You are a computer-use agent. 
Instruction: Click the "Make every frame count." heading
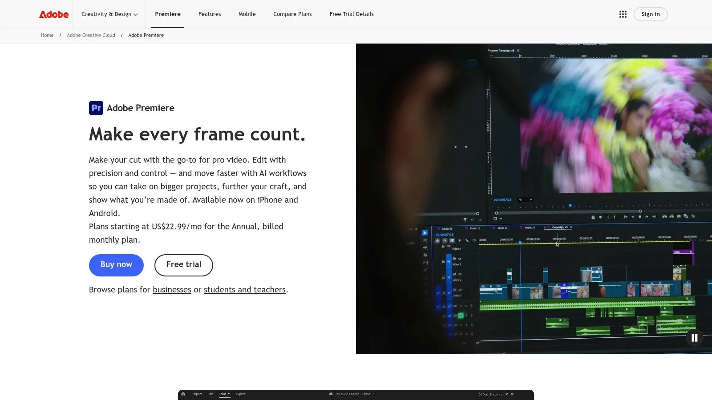click(197, 134)
